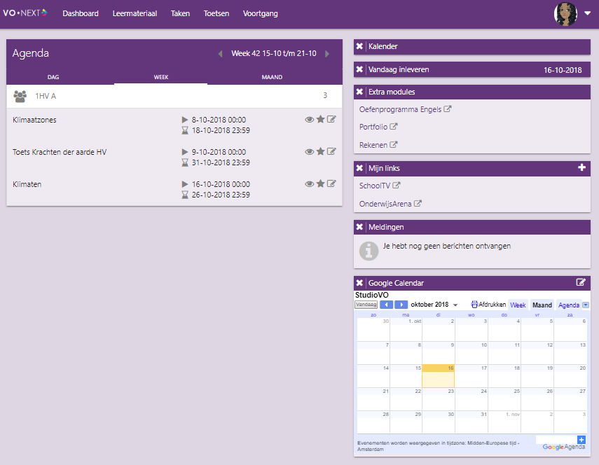Open the Leermateriaal menu
This screenshot has height=465, width=599.
[135, 13]
